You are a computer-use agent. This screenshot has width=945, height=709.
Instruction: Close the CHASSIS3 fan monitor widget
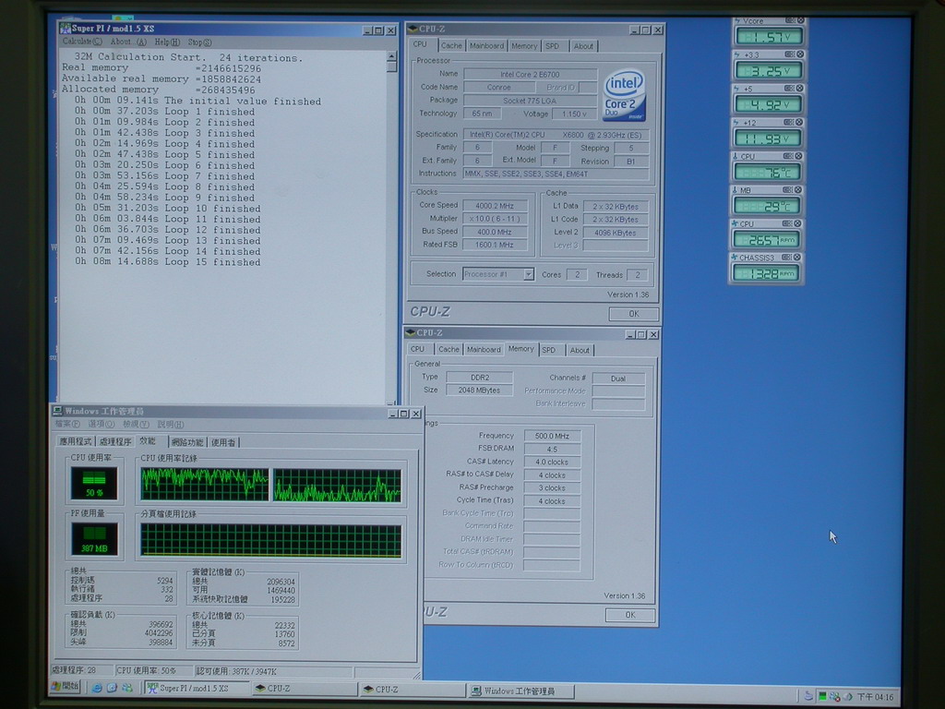point(797,258)
